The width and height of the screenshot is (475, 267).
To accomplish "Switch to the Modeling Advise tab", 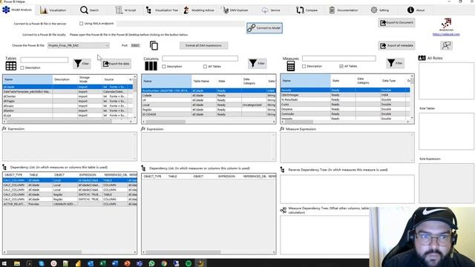I will (x=199, y=10).
